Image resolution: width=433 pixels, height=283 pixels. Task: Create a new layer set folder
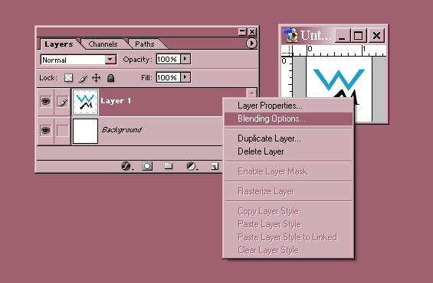point(168,166)
